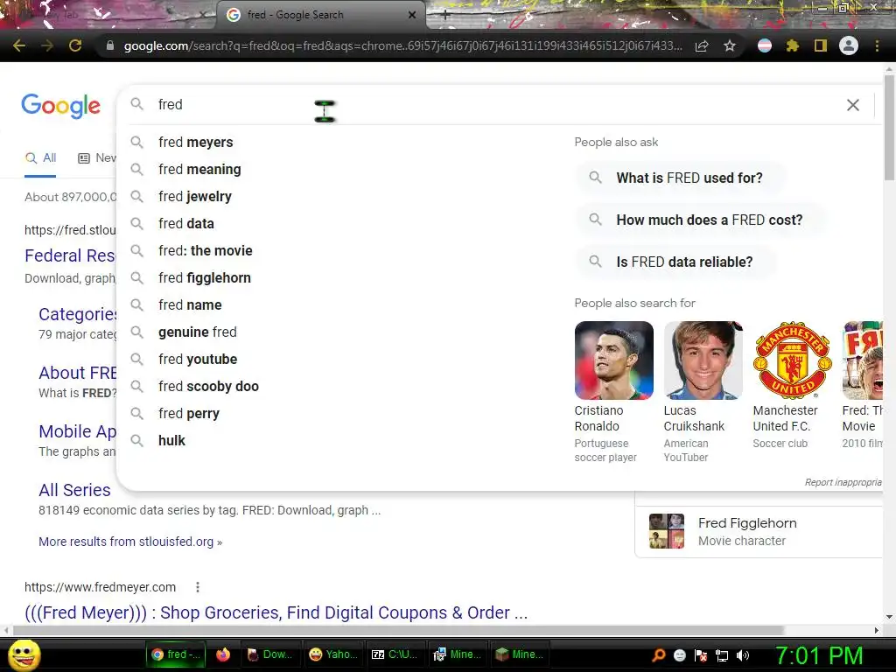
Task: Click 'What is FRED used for?' question
Action: 680,178
